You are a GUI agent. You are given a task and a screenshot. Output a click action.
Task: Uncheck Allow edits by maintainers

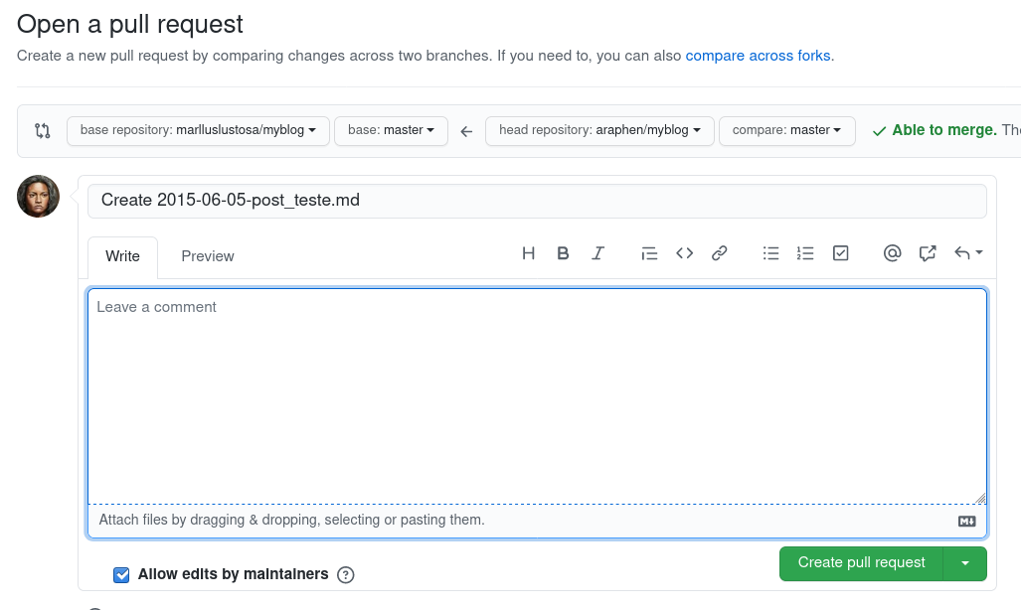pyautogui.click(x=121, y=574)
